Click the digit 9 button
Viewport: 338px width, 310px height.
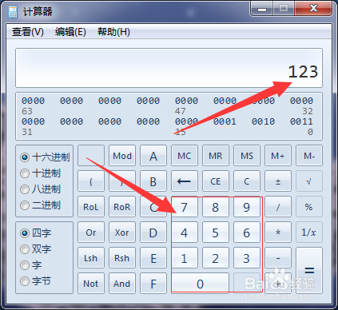(x=247, y=207)
